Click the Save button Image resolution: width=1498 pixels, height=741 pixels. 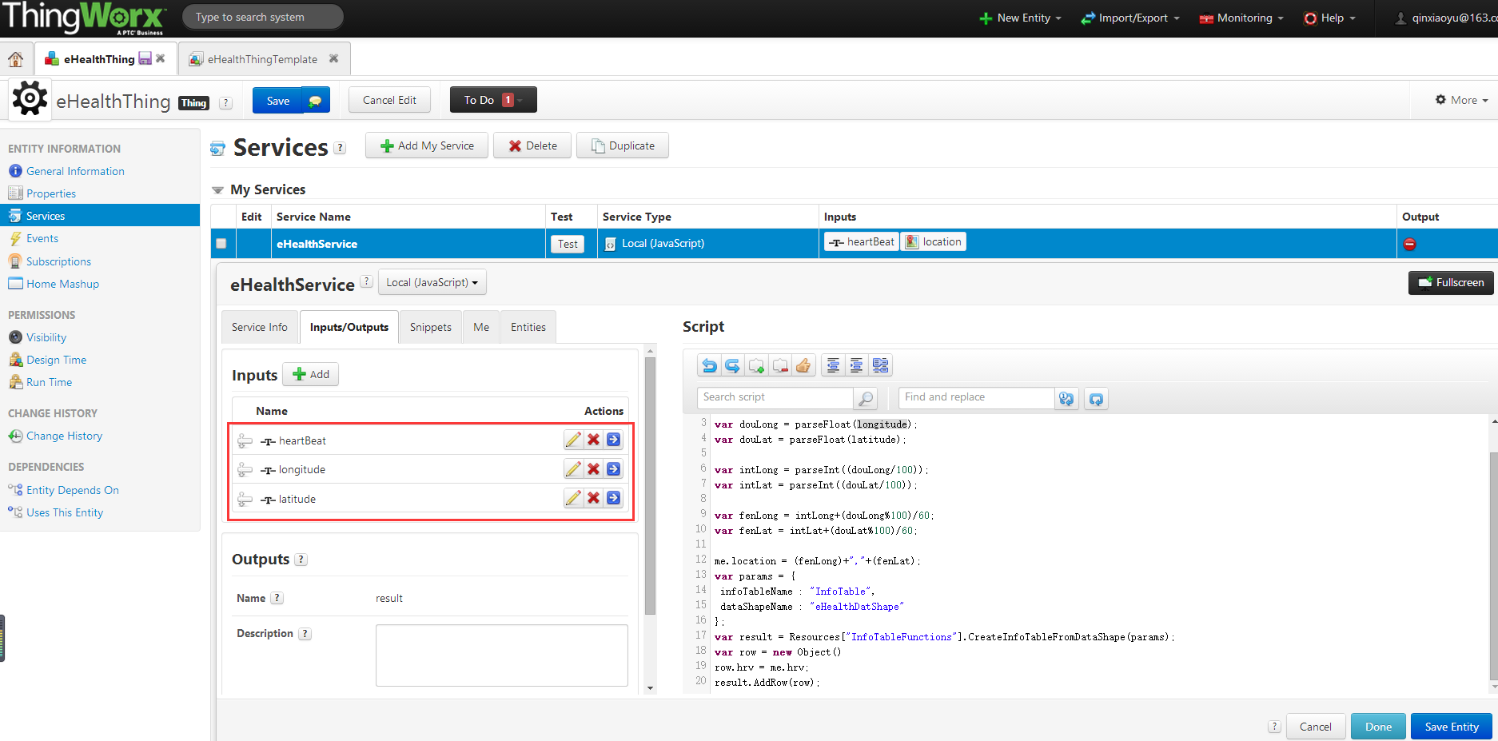(278, 101)
